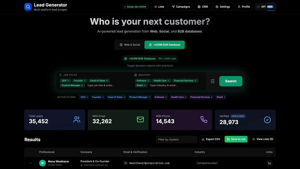Click the With Phone handset icon
This screenshot has width=300, height=169.
pos(204,119)
